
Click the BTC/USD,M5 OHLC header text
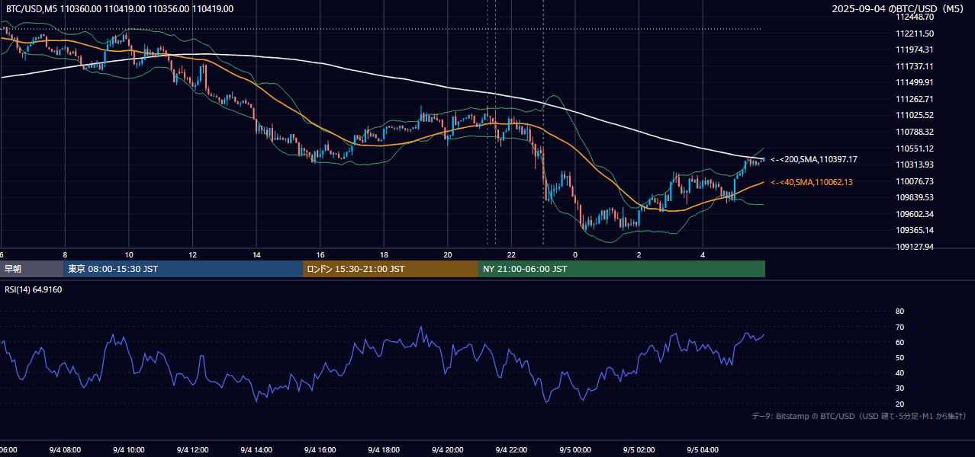(120, 9)
